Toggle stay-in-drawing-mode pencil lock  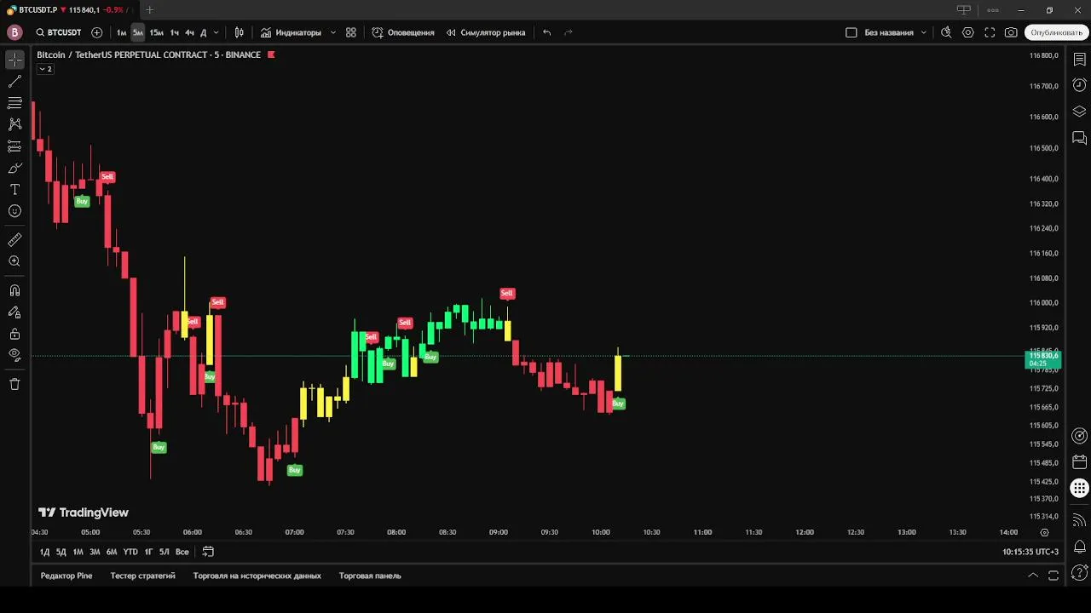coord(14,312)
